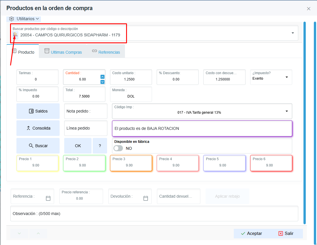Open the ¿Impuesto? Exento dropdown
The width and height of the screenshot is (317, 245).
point(271,77)
